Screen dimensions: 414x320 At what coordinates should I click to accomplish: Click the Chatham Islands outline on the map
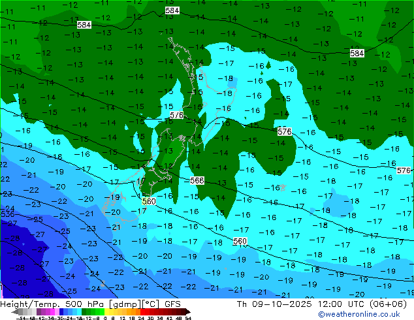pos(283,187)
